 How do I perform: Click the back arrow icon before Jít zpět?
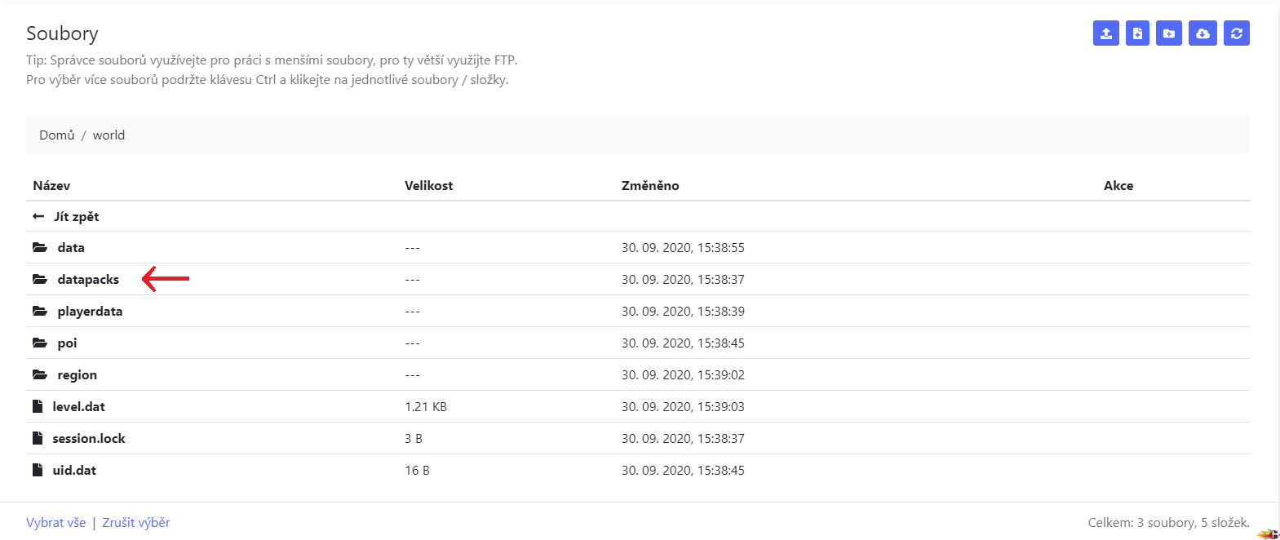pos(38,216)
